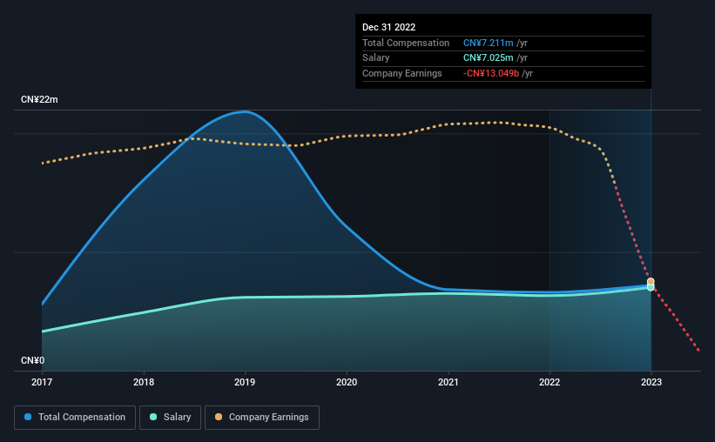This screenshot has height=442, width=715.
Task: Click the Company Earnings tooltip row label
Action: tap(402, 73)
